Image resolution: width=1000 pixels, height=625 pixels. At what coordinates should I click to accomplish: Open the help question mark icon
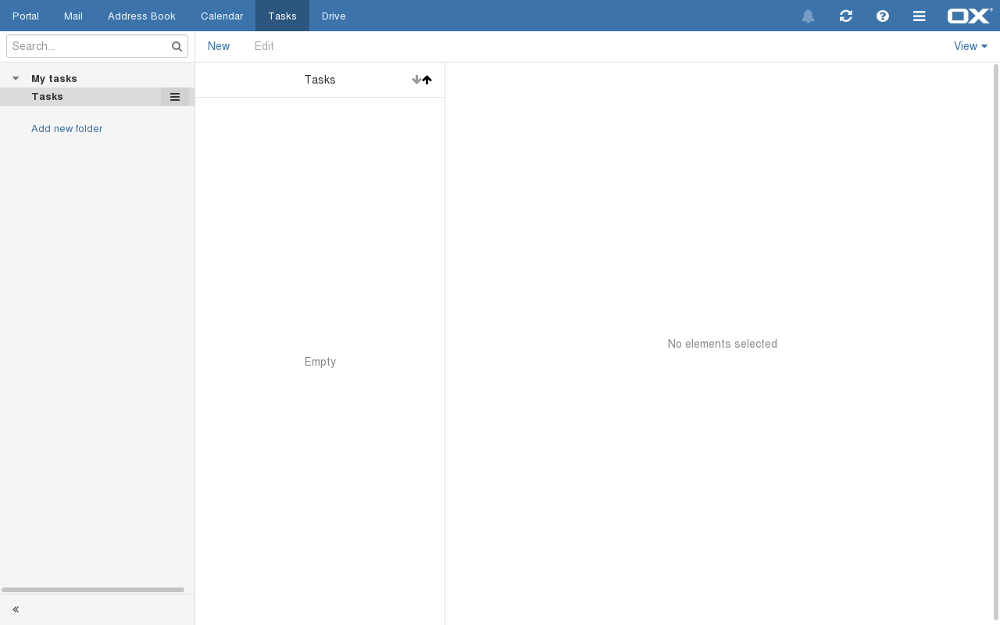883,16
